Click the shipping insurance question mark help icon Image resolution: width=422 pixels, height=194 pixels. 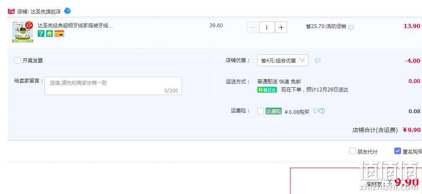point(322,111)
